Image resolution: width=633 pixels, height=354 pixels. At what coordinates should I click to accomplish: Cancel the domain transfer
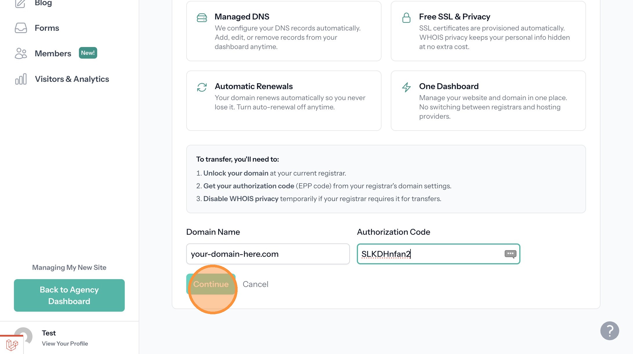pyautogui.click(x=255, y=284)
